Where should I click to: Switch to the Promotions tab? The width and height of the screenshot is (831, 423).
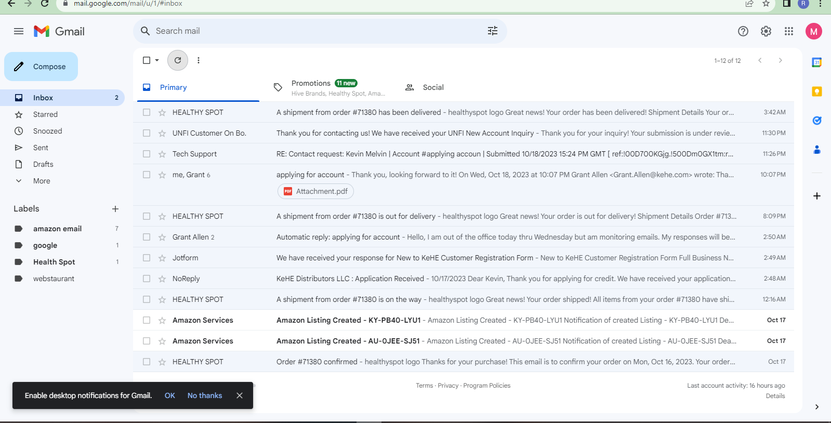point(330,87)
